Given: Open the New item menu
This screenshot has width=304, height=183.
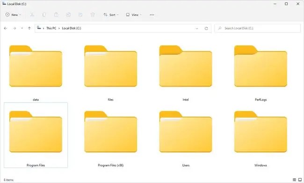Looking at the screenshot, I should coord(13,15).
